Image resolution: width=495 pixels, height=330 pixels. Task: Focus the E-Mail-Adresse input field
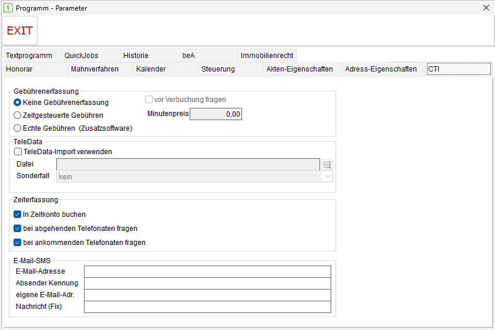[x=207, y=271]
